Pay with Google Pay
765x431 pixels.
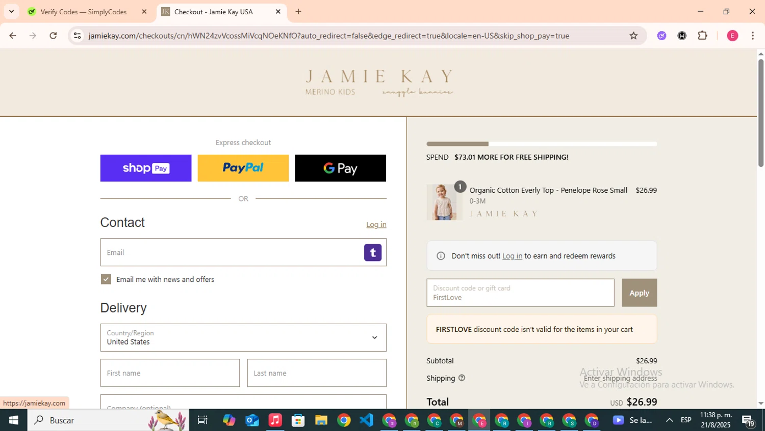340,168
